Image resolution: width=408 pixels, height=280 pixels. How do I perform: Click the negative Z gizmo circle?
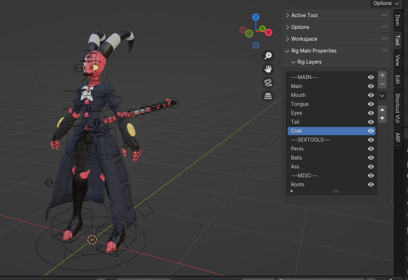256,45
